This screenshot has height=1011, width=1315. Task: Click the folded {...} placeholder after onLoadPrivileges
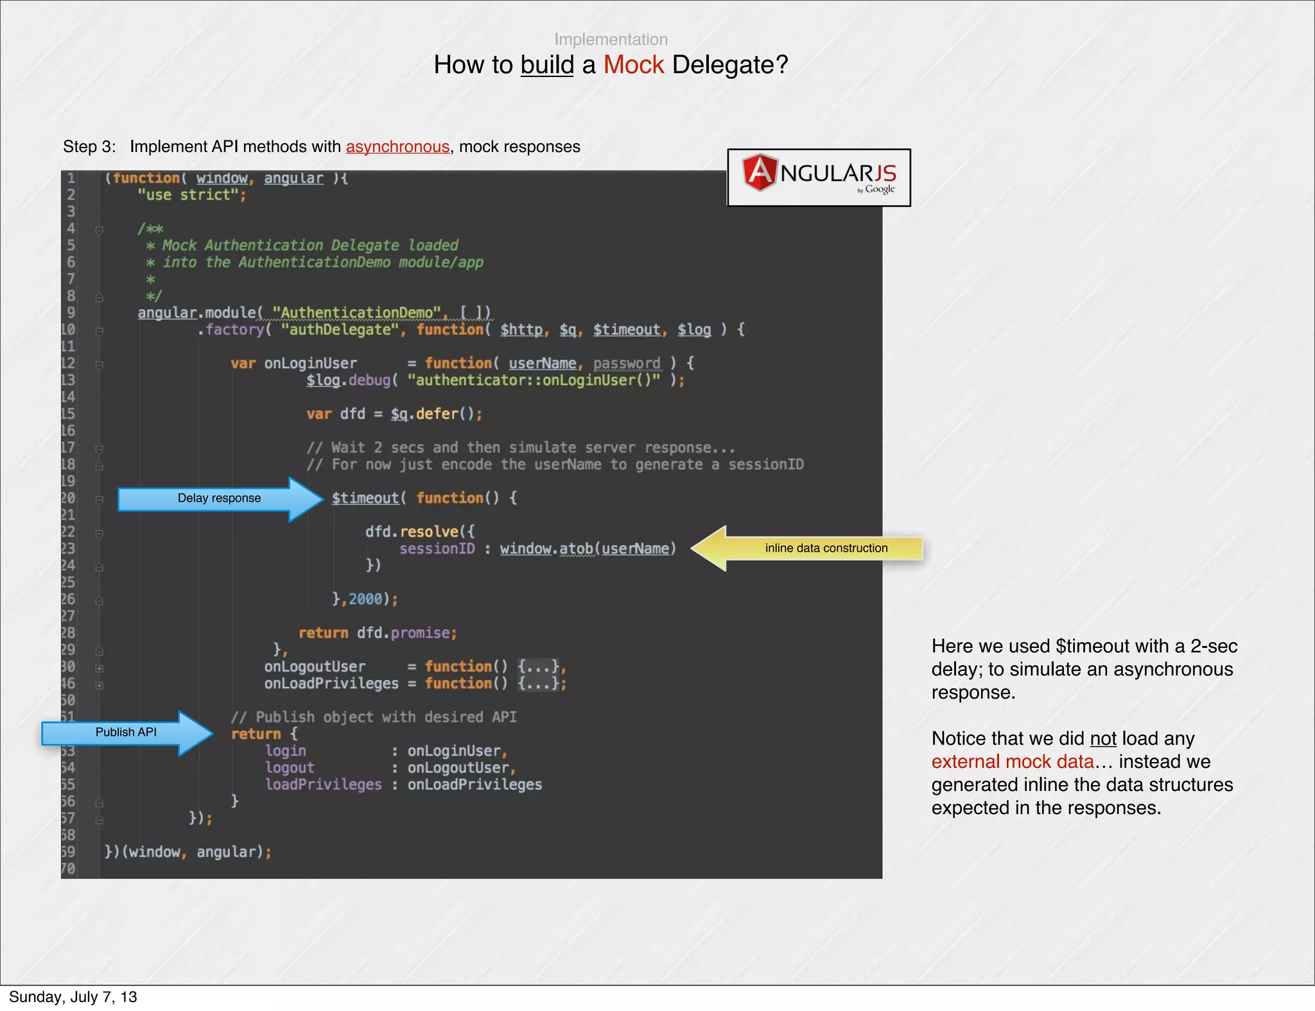pyautogui.click(x=538, y=683)
